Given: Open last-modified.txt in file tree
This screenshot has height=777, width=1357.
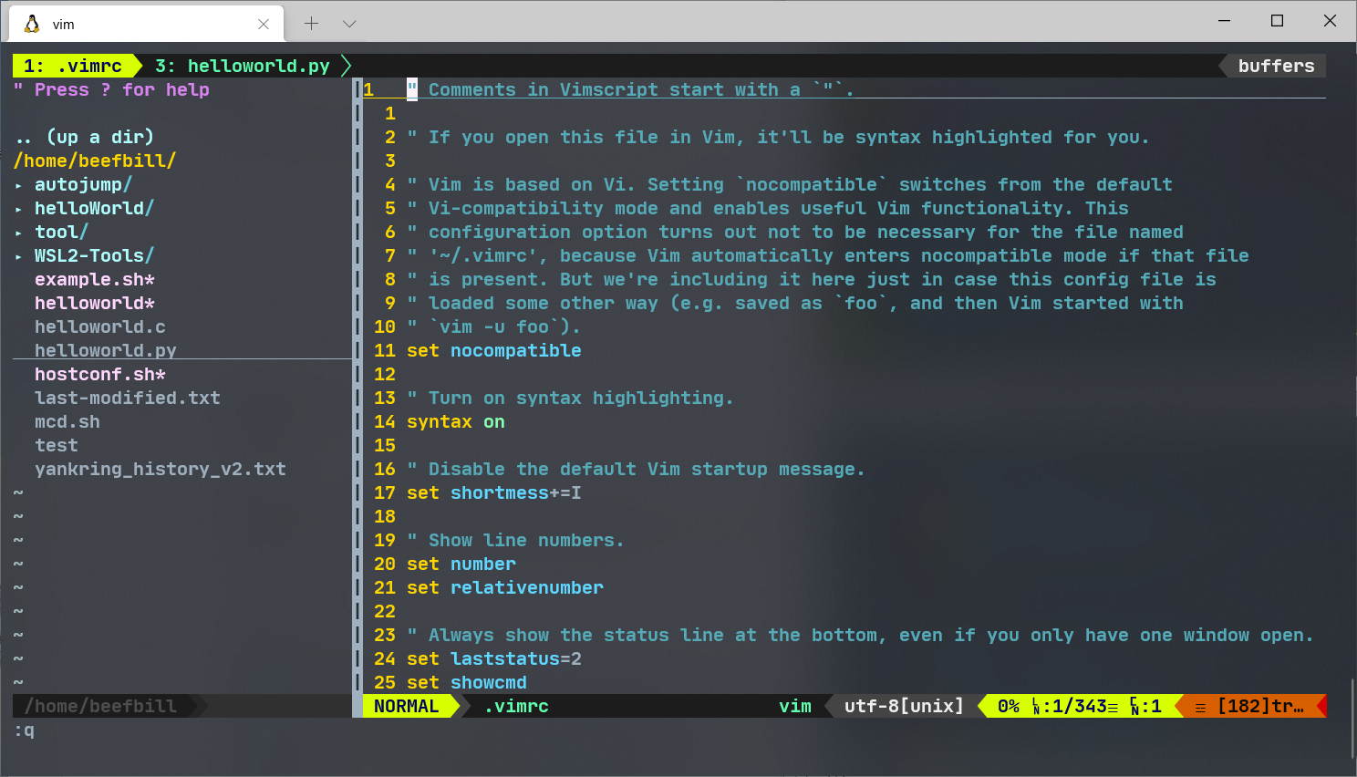Looking at the screenshot, I should coord(127,398).
